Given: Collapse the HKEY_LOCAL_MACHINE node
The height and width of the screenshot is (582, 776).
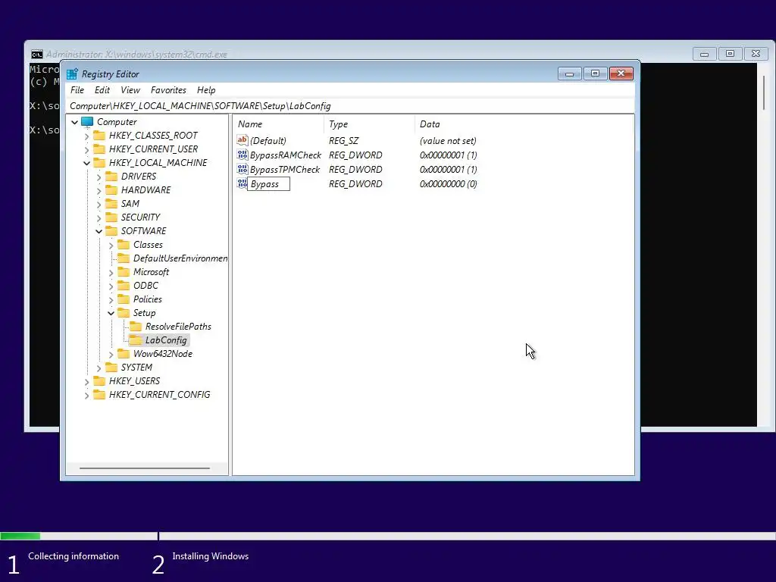Looking at the screenshot, I should click(86, 163).
